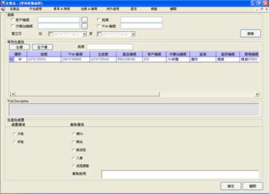Screen dimensions: 269x194
Task: Uncheck the selection box for lot L0707250101
Action: tap(20, 59)
